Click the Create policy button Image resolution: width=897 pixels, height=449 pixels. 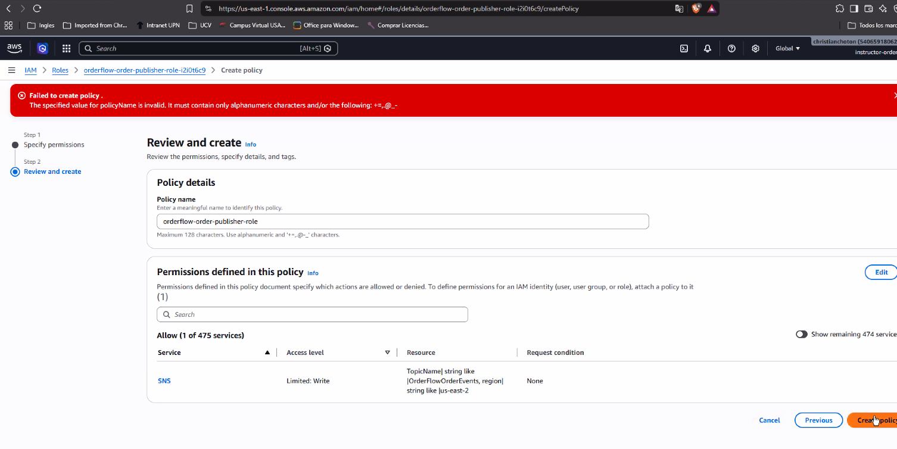873,420
